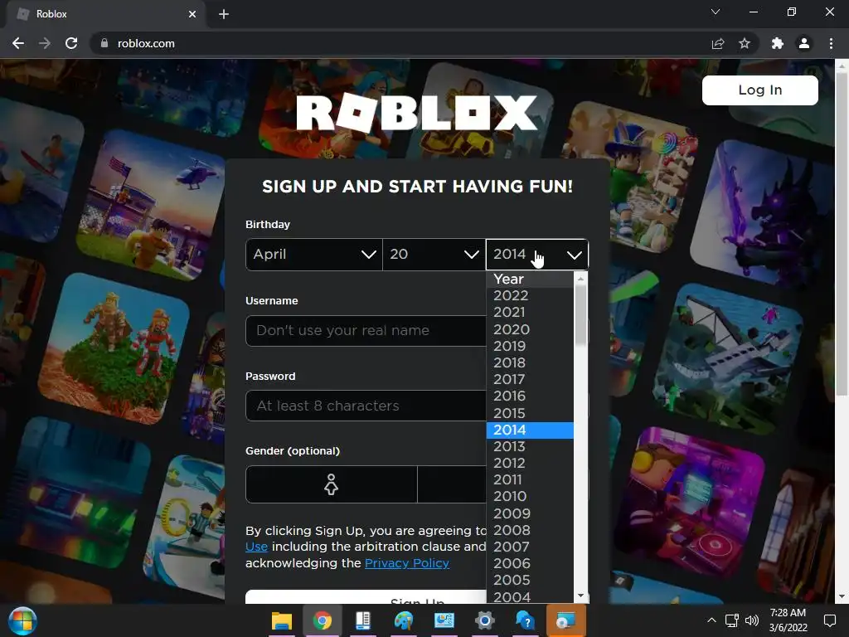Open the Windows Start button
The width and height of the screenshot is (849, 637).
tap(22, 620)
